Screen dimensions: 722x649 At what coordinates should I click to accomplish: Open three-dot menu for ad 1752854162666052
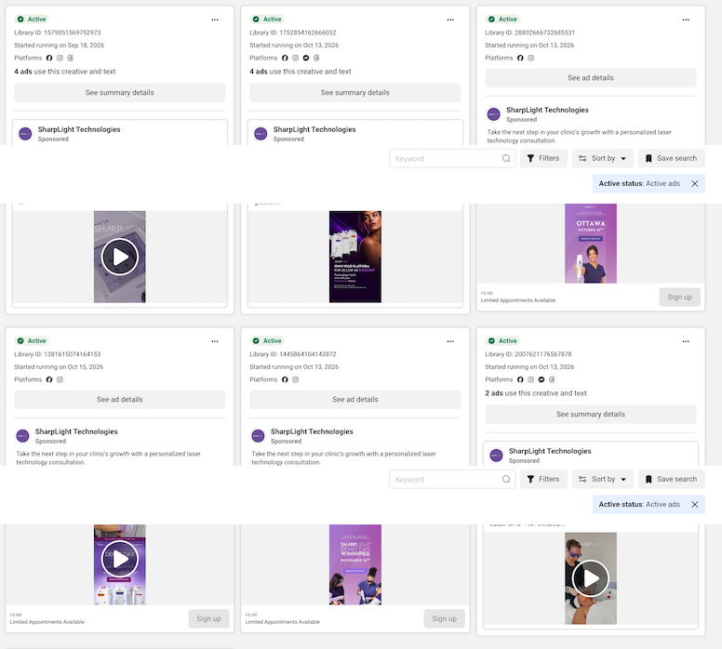point(450,20)
